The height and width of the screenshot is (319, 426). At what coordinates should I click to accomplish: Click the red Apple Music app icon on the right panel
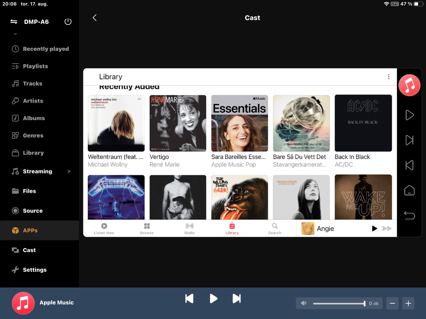point(409,85)
